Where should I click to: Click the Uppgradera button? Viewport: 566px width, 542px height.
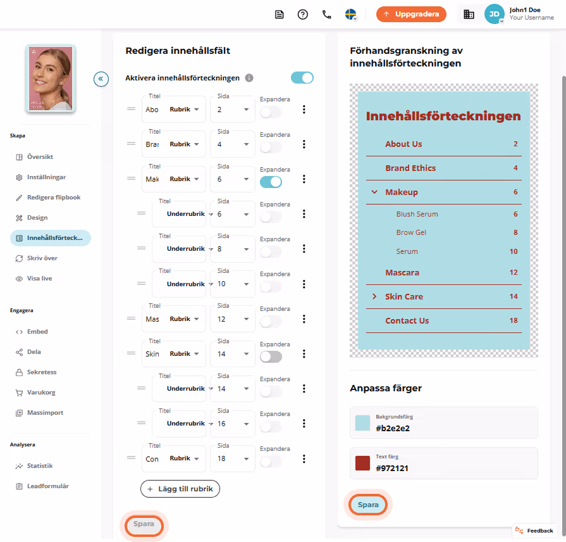point(411,15)
